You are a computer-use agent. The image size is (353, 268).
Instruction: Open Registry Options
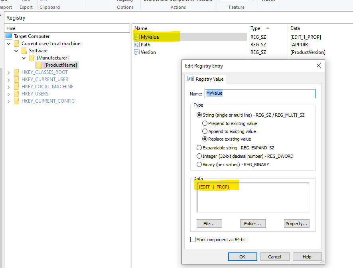click(x=125, y=4)
